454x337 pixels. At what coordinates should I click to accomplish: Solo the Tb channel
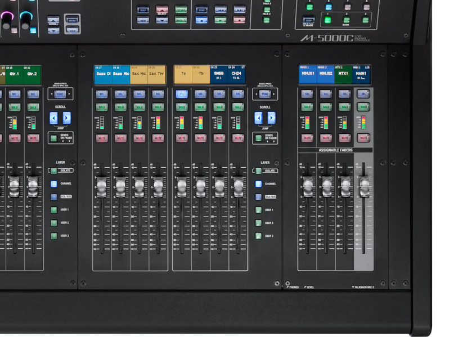(x=200, y=107)
